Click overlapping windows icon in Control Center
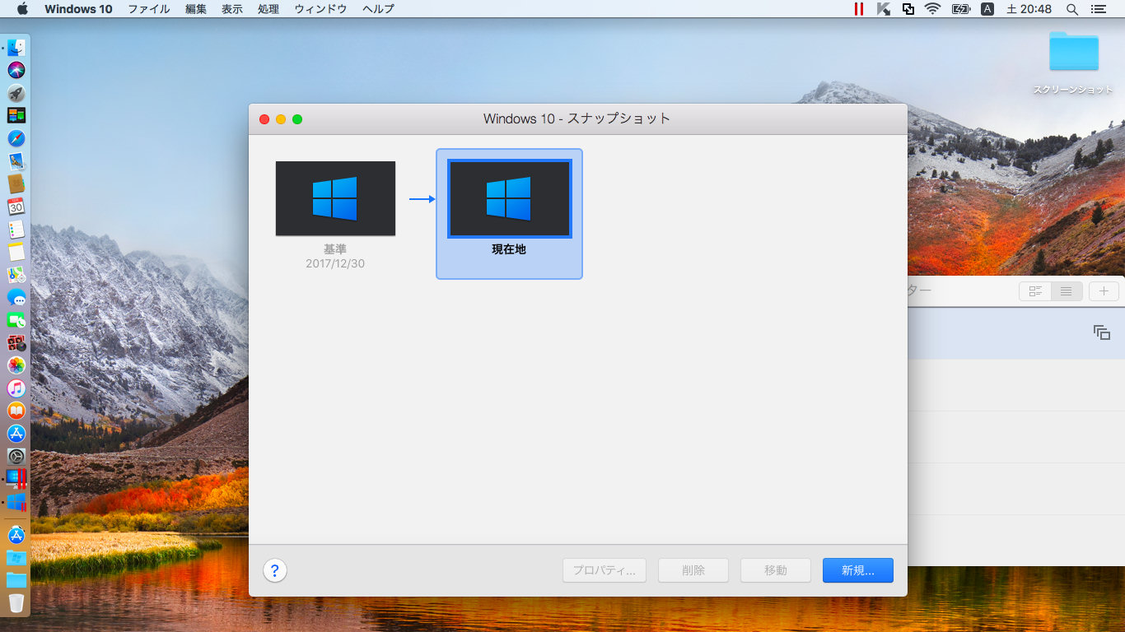1125x632 pixels. pos(1102,332)
